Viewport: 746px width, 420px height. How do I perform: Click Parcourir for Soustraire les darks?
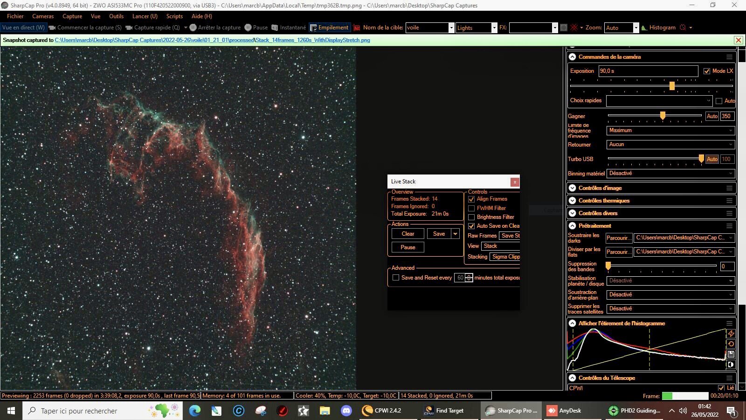click(x=618, y=238)
